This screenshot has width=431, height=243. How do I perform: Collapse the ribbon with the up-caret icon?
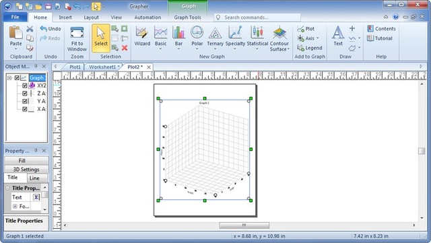click(x=386, y=17)
